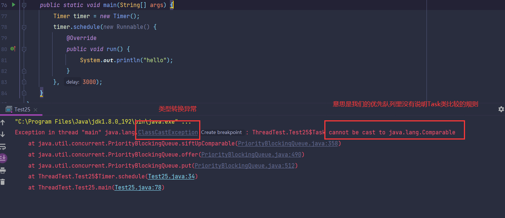
Task: Click the fold end marker on line 84
Action: (24, 93)
